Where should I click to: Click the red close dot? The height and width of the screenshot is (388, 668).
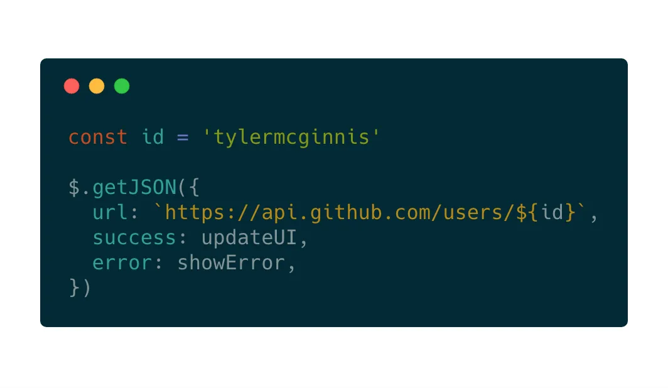(x=72, y=86)
